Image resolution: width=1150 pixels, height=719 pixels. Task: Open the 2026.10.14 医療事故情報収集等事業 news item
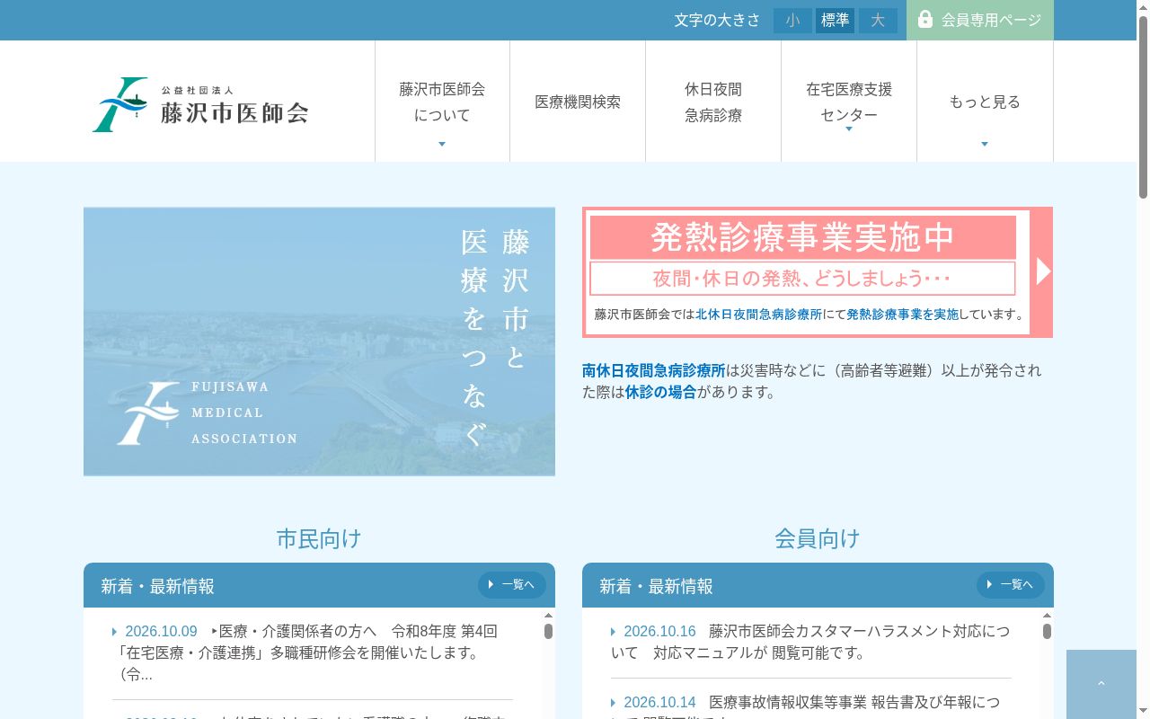pos(811,706)
